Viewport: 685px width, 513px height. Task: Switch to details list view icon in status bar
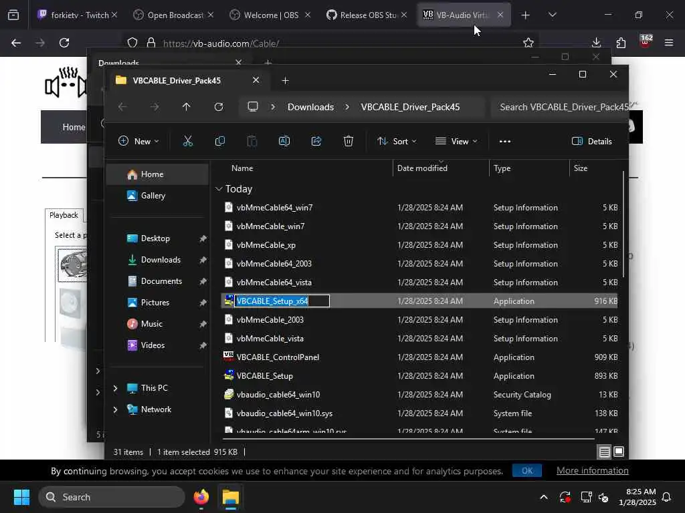pyautogui.click(x=604, y=452)
